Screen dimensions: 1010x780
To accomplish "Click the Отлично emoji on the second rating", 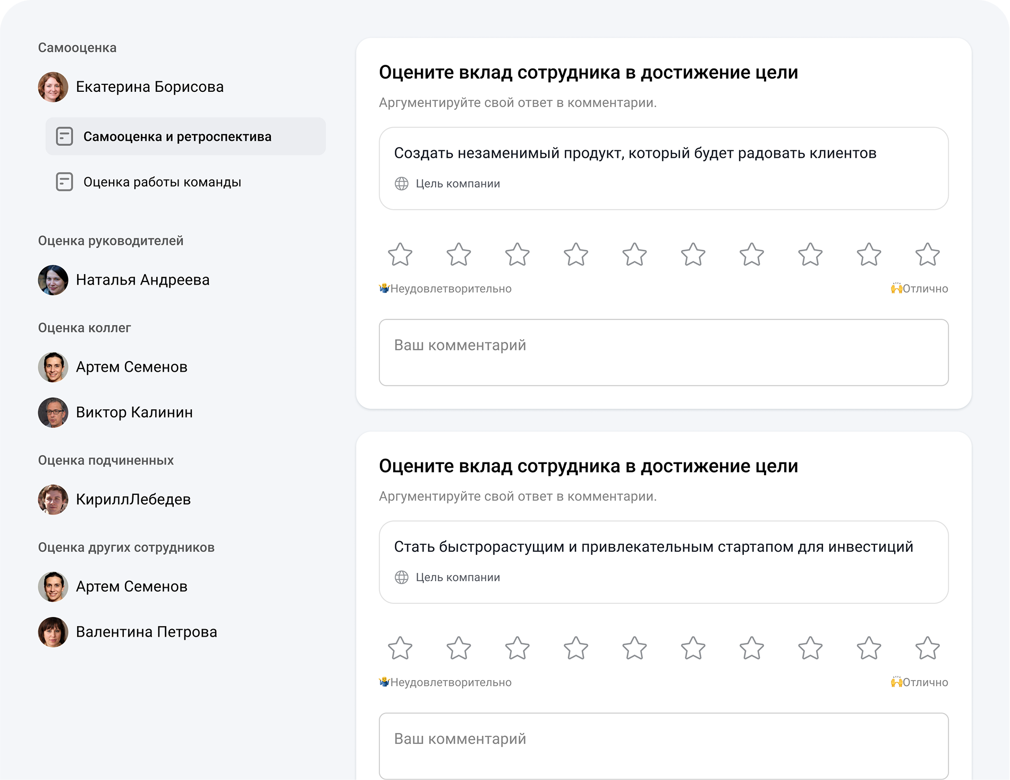I will click(896, 683).
